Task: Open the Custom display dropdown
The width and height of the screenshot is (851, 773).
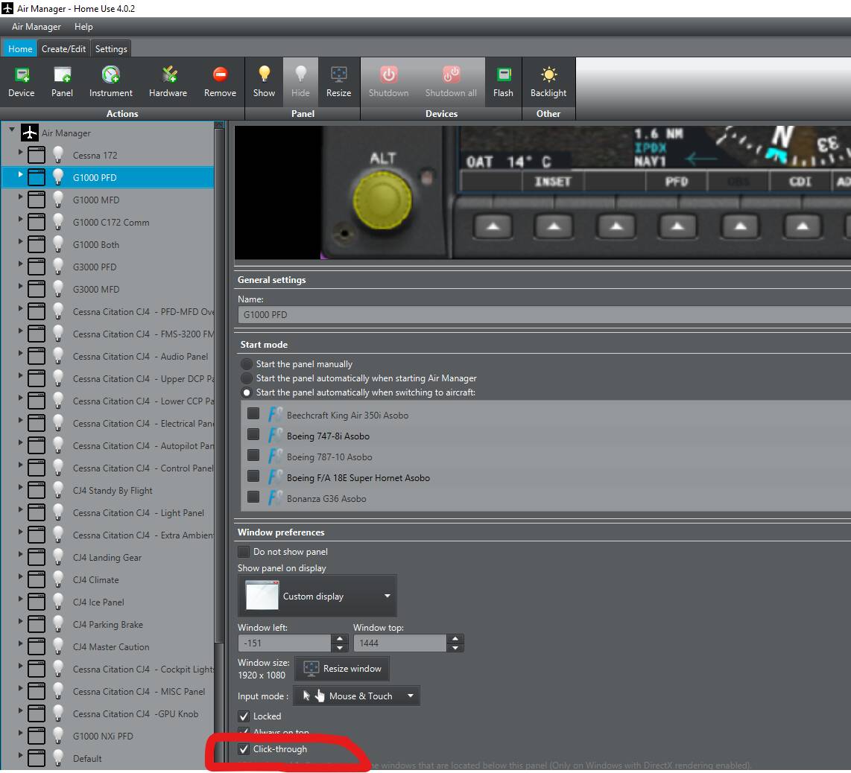Action: [x=317, y=596]
